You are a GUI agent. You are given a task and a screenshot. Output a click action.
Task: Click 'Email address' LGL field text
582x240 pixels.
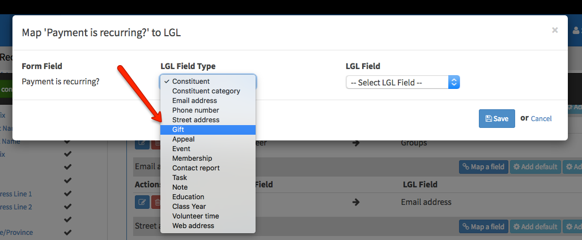coord(426,202)
